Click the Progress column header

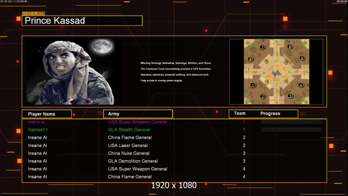pyautogui.click(x=270, y=114)
